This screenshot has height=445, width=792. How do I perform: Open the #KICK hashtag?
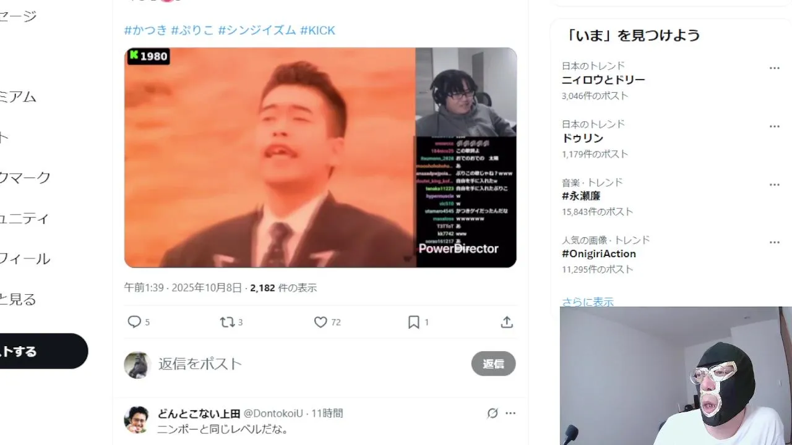click(317, 30)
